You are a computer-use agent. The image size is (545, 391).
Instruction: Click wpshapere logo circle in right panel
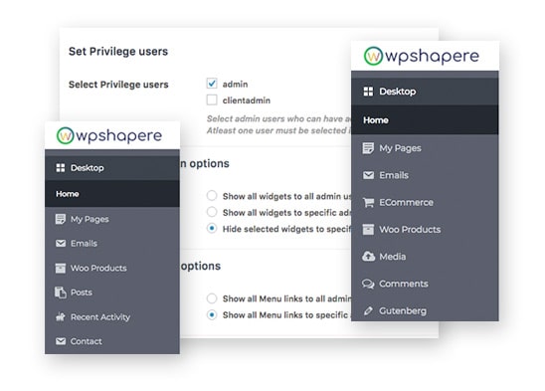[x=373, y=56]
